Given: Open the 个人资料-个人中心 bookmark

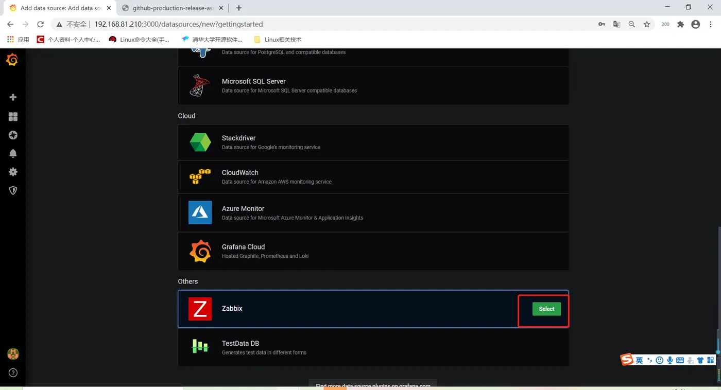Looking at the screenshot, I should point(68,39).
